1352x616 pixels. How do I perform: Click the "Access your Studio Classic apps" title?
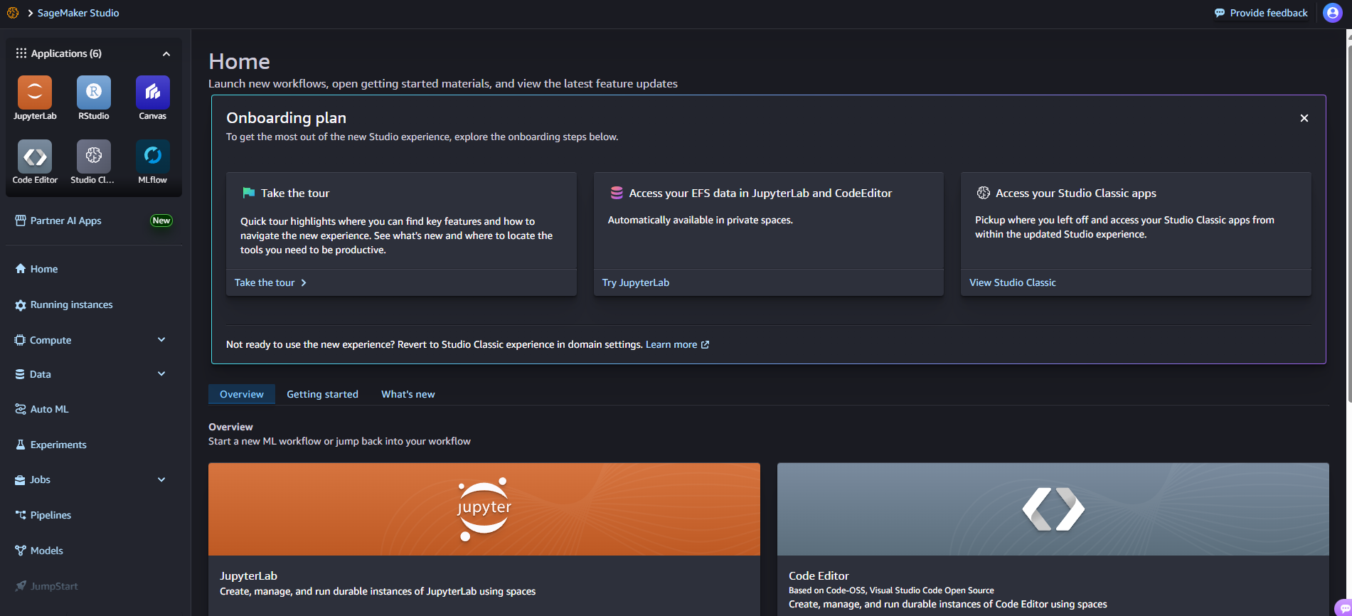pos(1076,193)
